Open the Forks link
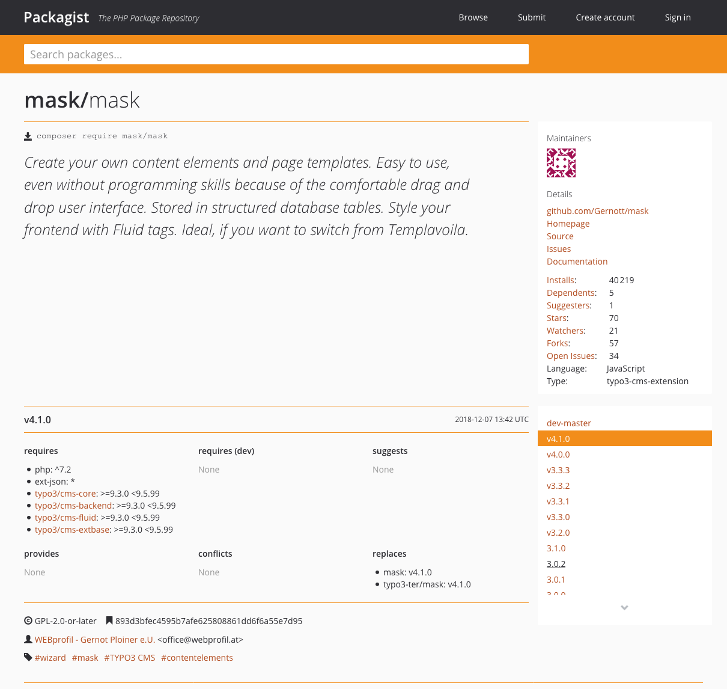Image resolution: width=727 pixels, height=689 pixels. (558, 343)
